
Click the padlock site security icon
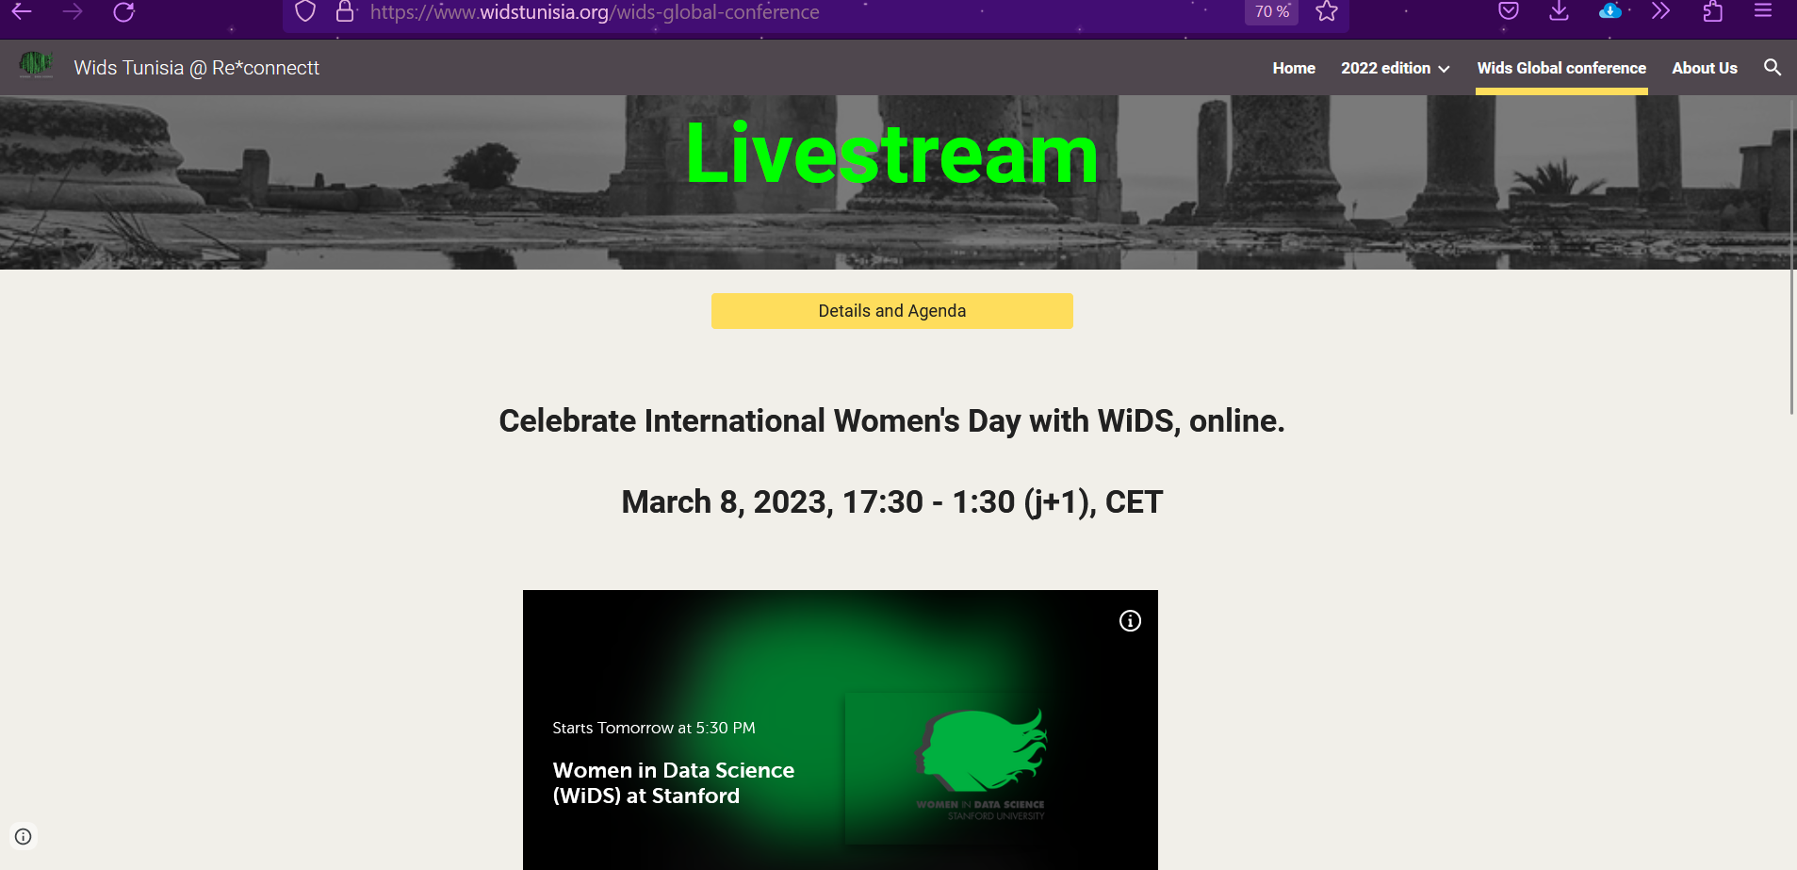point(345,11)
